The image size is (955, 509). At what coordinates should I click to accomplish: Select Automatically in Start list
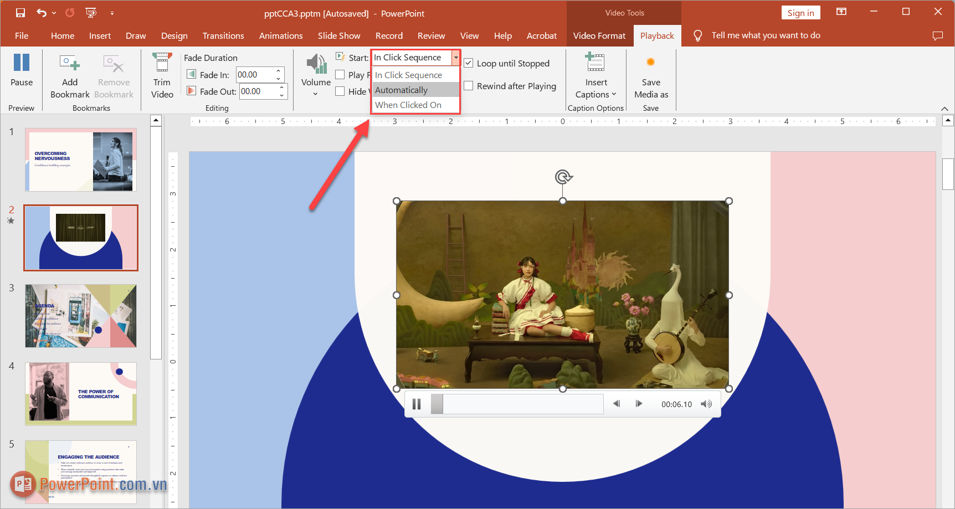pos(415,90)
